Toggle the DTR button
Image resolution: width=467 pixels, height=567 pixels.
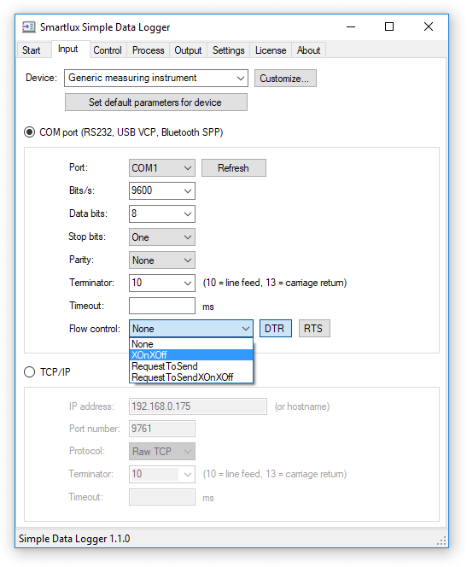276,329
